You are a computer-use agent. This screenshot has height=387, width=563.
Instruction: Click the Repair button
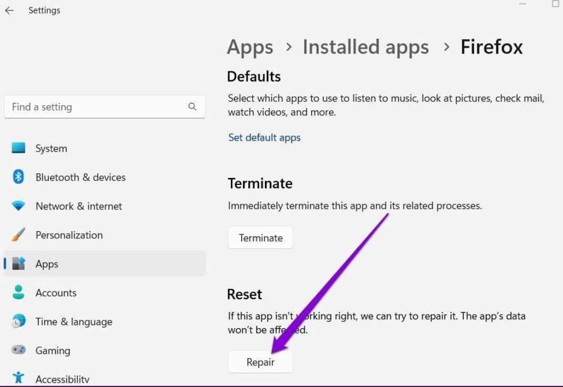[x=260, y=361]
